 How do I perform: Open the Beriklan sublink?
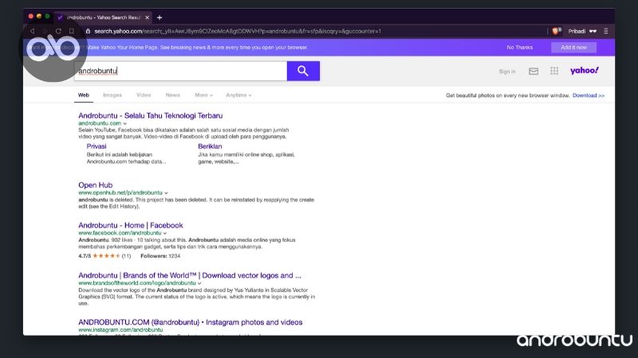210,146
